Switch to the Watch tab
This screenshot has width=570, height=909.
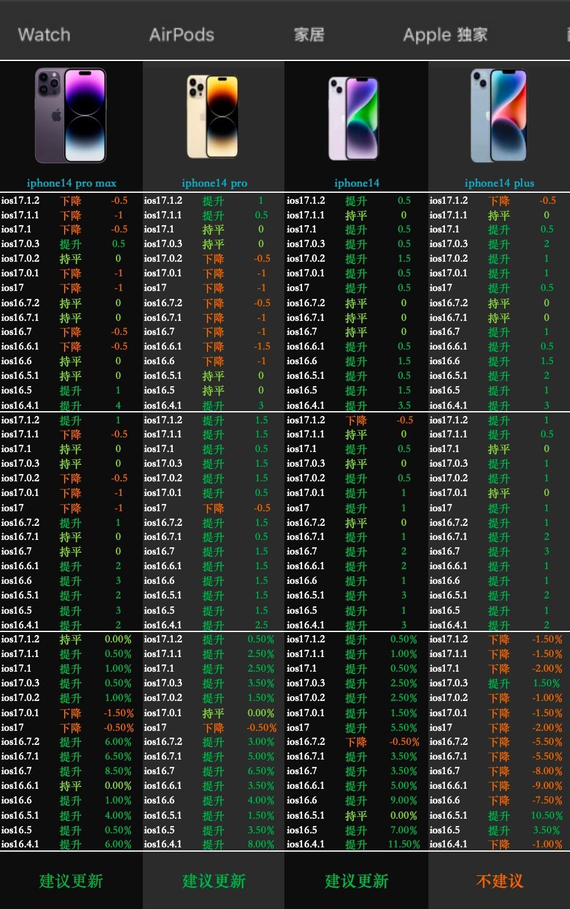[x=44, y=35]
